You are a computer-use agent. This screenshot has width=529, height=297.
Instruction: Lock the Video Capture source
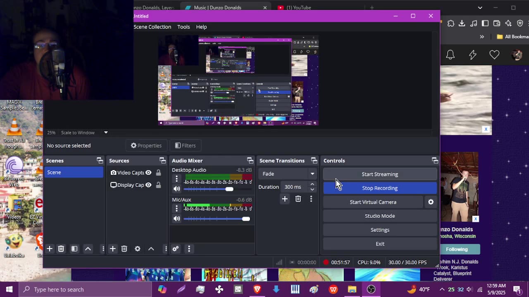pyautogui.click(x=158, y=173)
